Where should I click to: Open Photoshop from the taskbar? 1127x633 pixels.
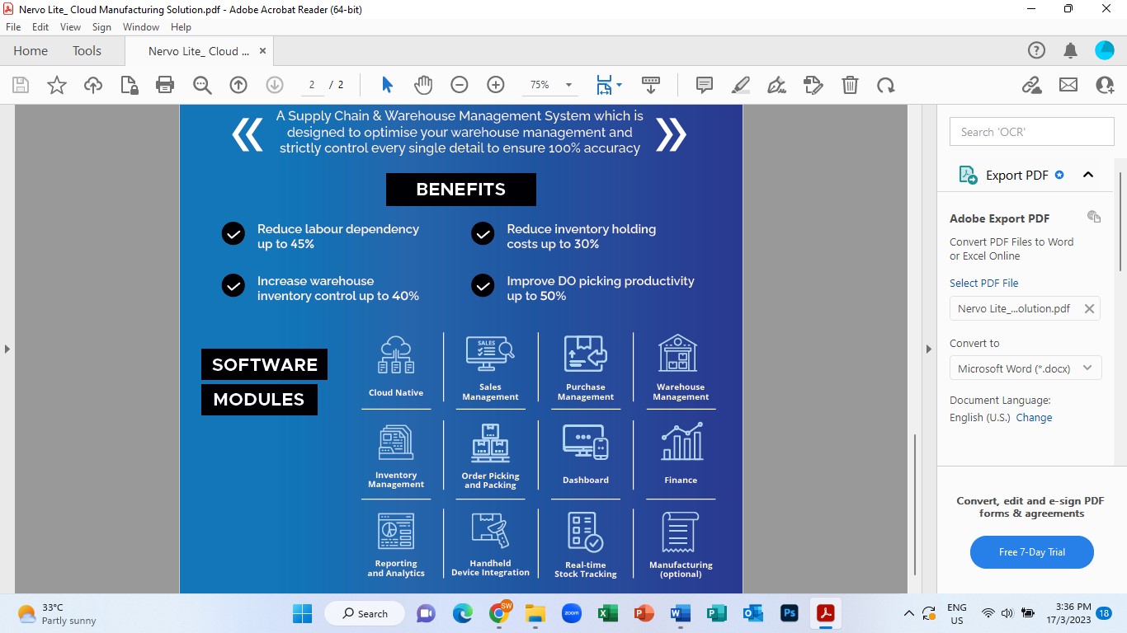tap(790, 613)
